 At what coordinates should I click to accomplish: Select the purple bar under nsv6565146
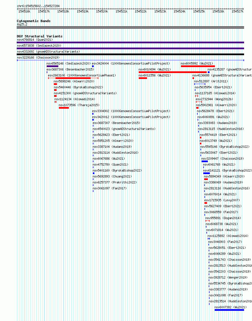52,66
